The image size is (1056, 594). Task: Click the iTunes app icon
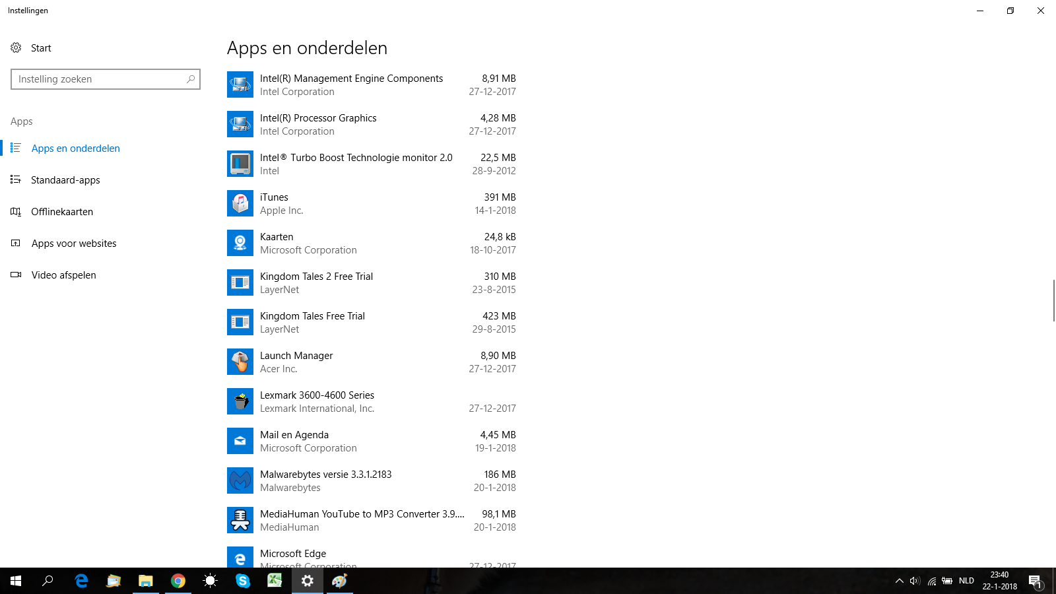[x=240, y=203]
